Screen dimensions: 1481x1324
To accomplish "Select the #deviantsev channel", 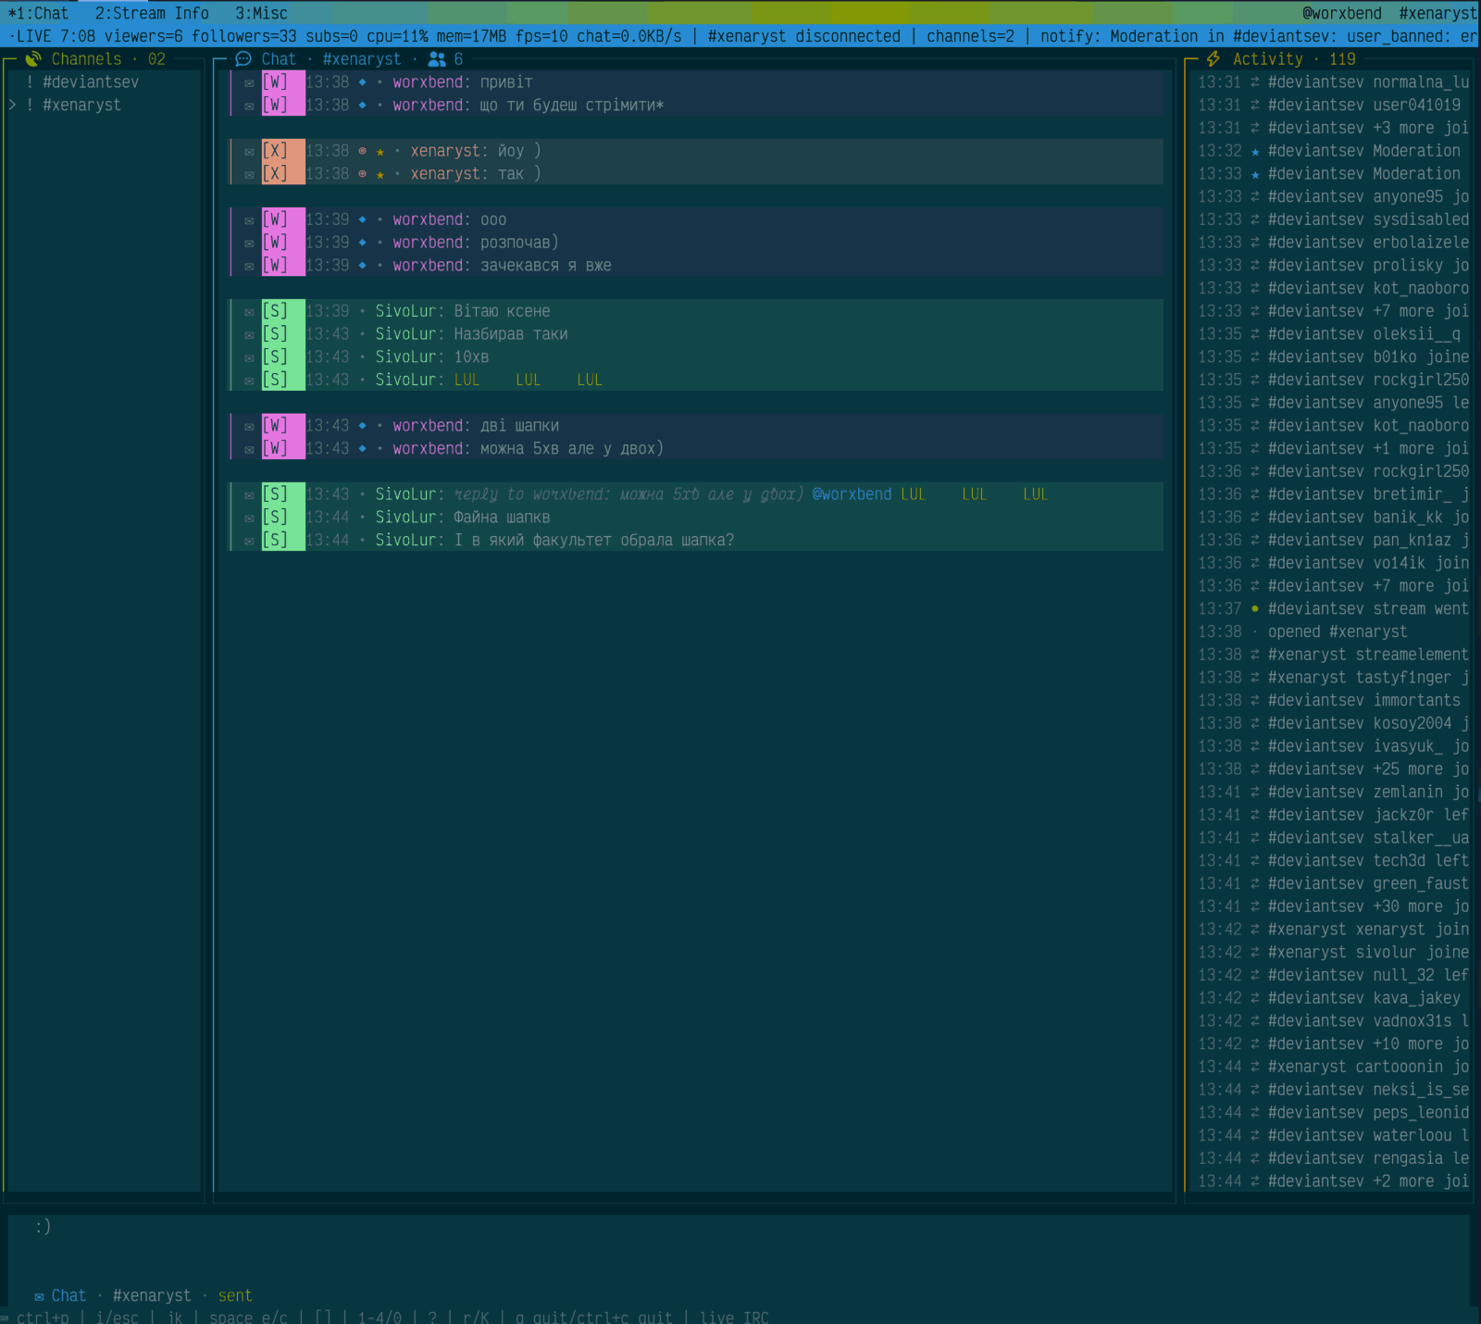I will click(x=91, y=82).
